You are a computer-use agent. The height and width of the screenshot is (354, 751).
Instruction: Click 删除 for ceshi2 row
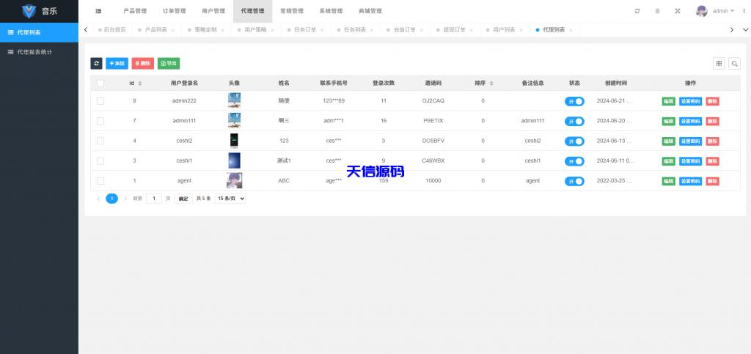(x=713, y=141)
